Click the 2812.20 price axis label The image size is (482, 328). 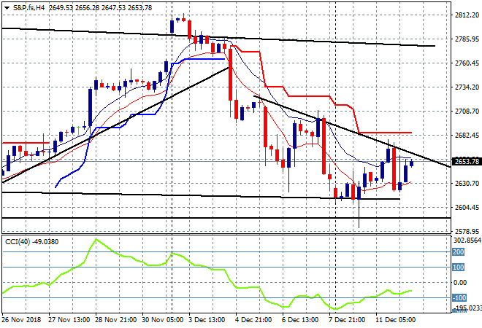click(467, 15)
